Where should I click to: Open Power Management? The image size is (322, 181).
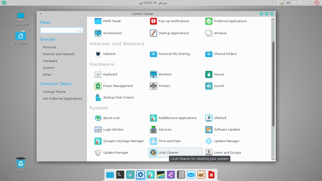click(114, 86)
